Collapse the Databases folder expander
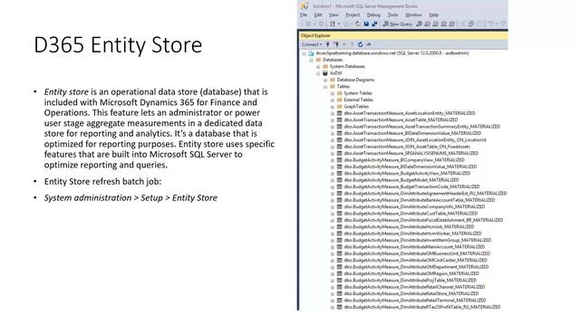 [311, 60]
